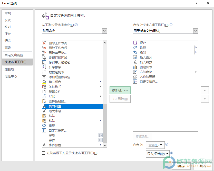Screen dimensions: 214x171
Task: Select the 创建图表 bar chart icon
Action: [x=135, y=67]
